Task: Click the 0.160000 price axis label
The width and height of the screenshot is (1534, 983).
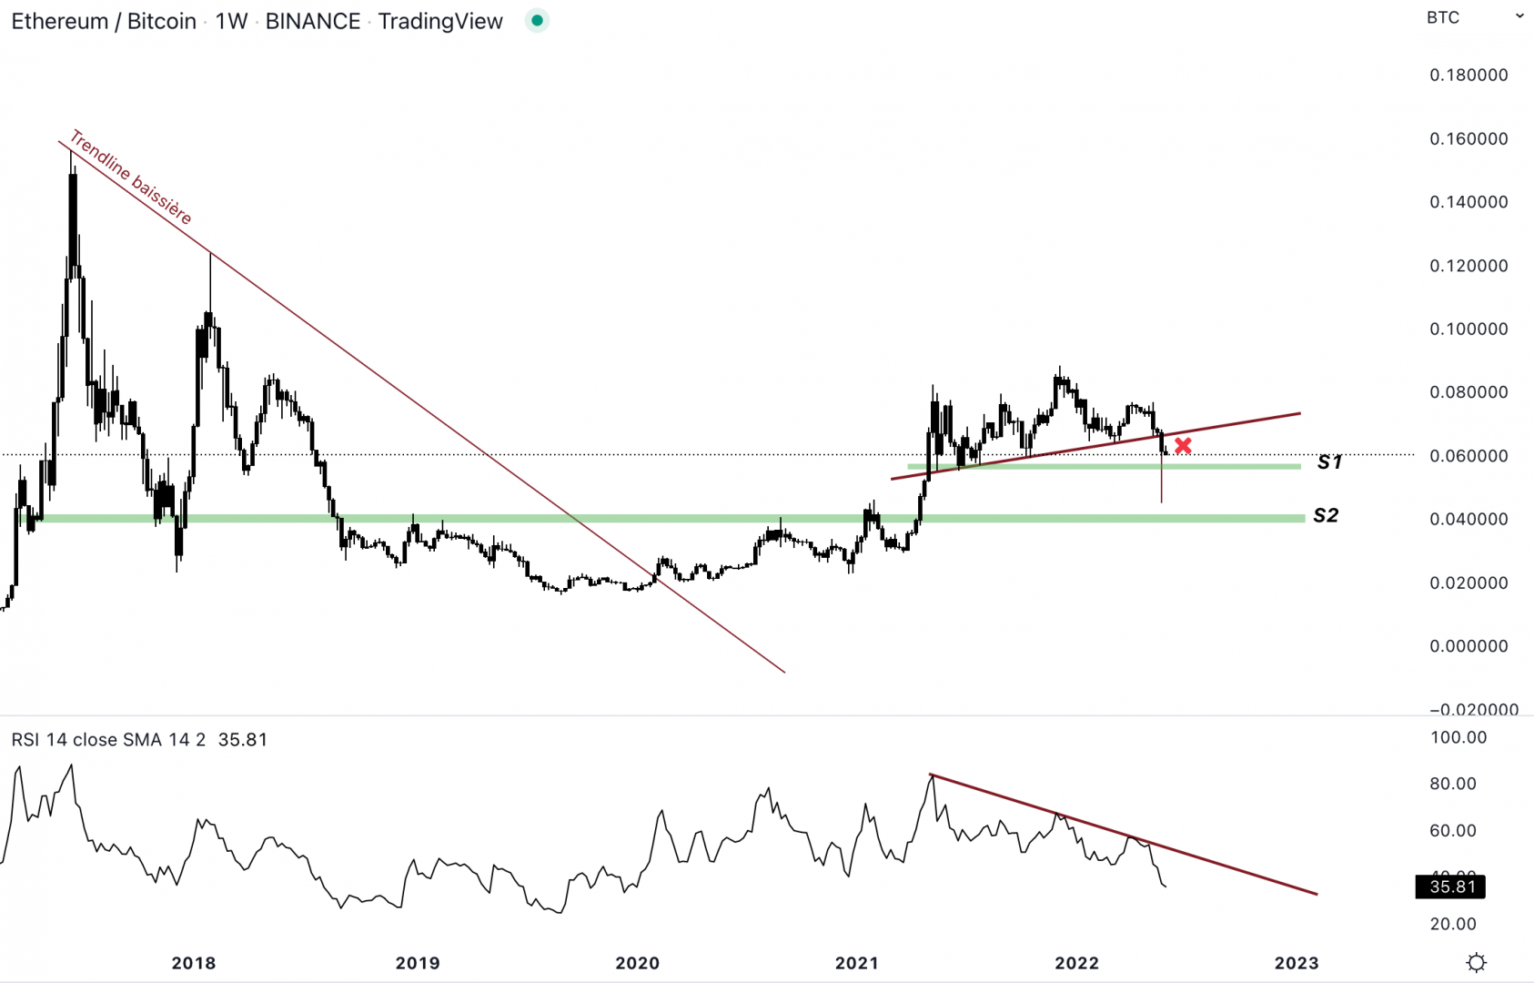Action: pos(1468,138)
